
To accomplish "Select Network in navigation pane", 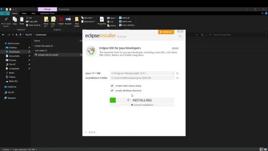I will point(11,98).
